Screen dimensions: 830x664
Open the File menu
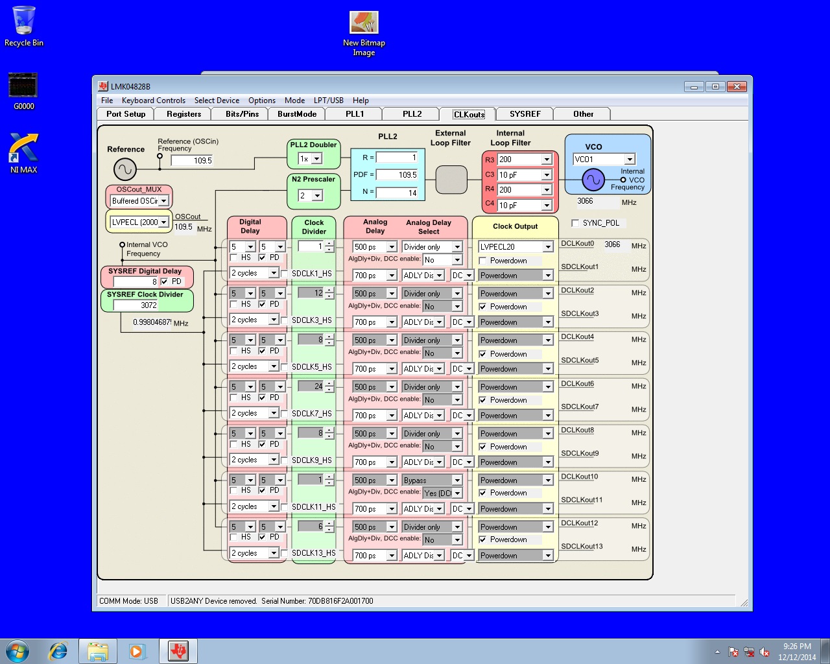(x=107, y=101)
